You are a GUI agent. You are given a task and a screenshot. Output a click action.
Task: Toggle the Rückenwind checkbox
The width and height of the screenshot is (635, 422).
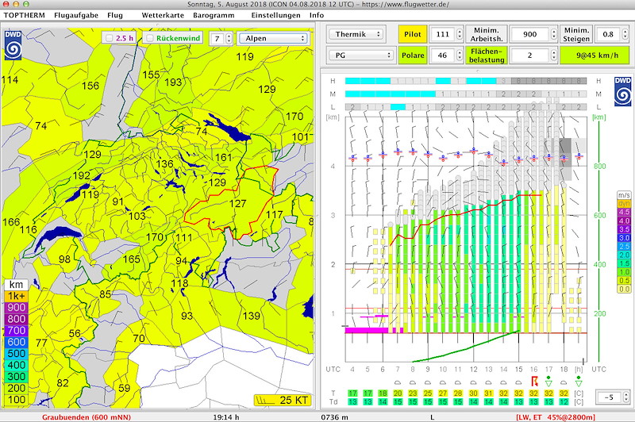click(150, 38)
